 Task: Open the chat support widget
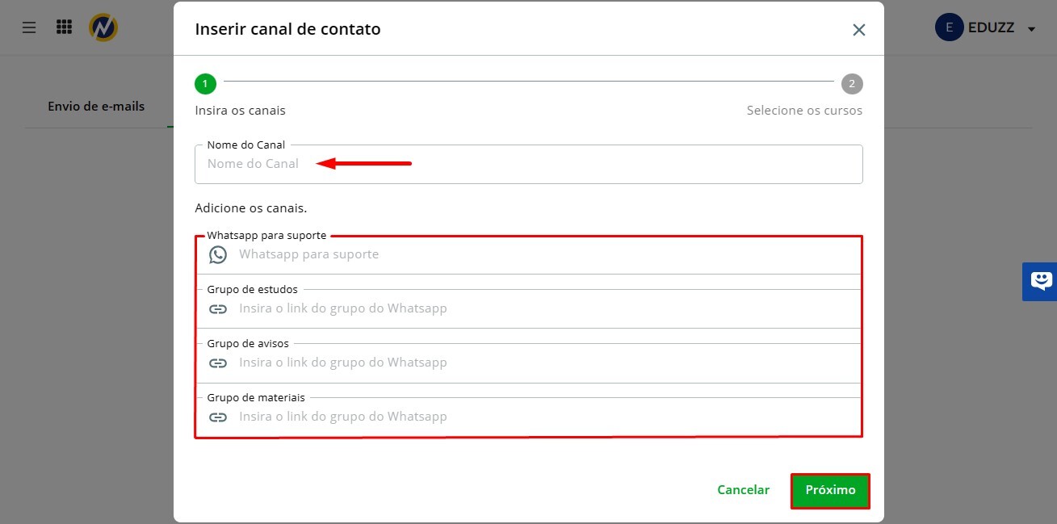[x=1040, y=281]
